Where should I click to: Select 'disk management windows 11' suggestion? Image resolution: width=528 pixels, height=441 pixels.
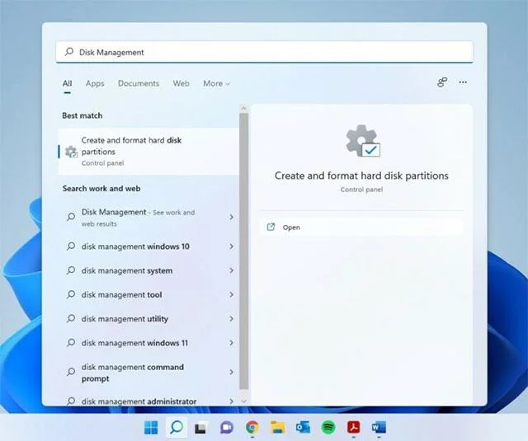click(x=148, y=343)
